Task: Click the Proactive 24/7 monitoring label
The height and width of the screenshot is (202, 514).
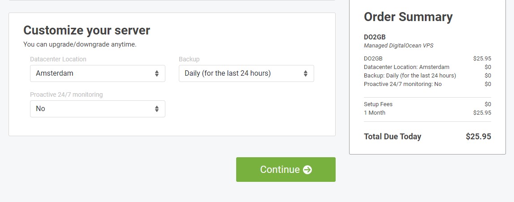Action: coord(66,95)
